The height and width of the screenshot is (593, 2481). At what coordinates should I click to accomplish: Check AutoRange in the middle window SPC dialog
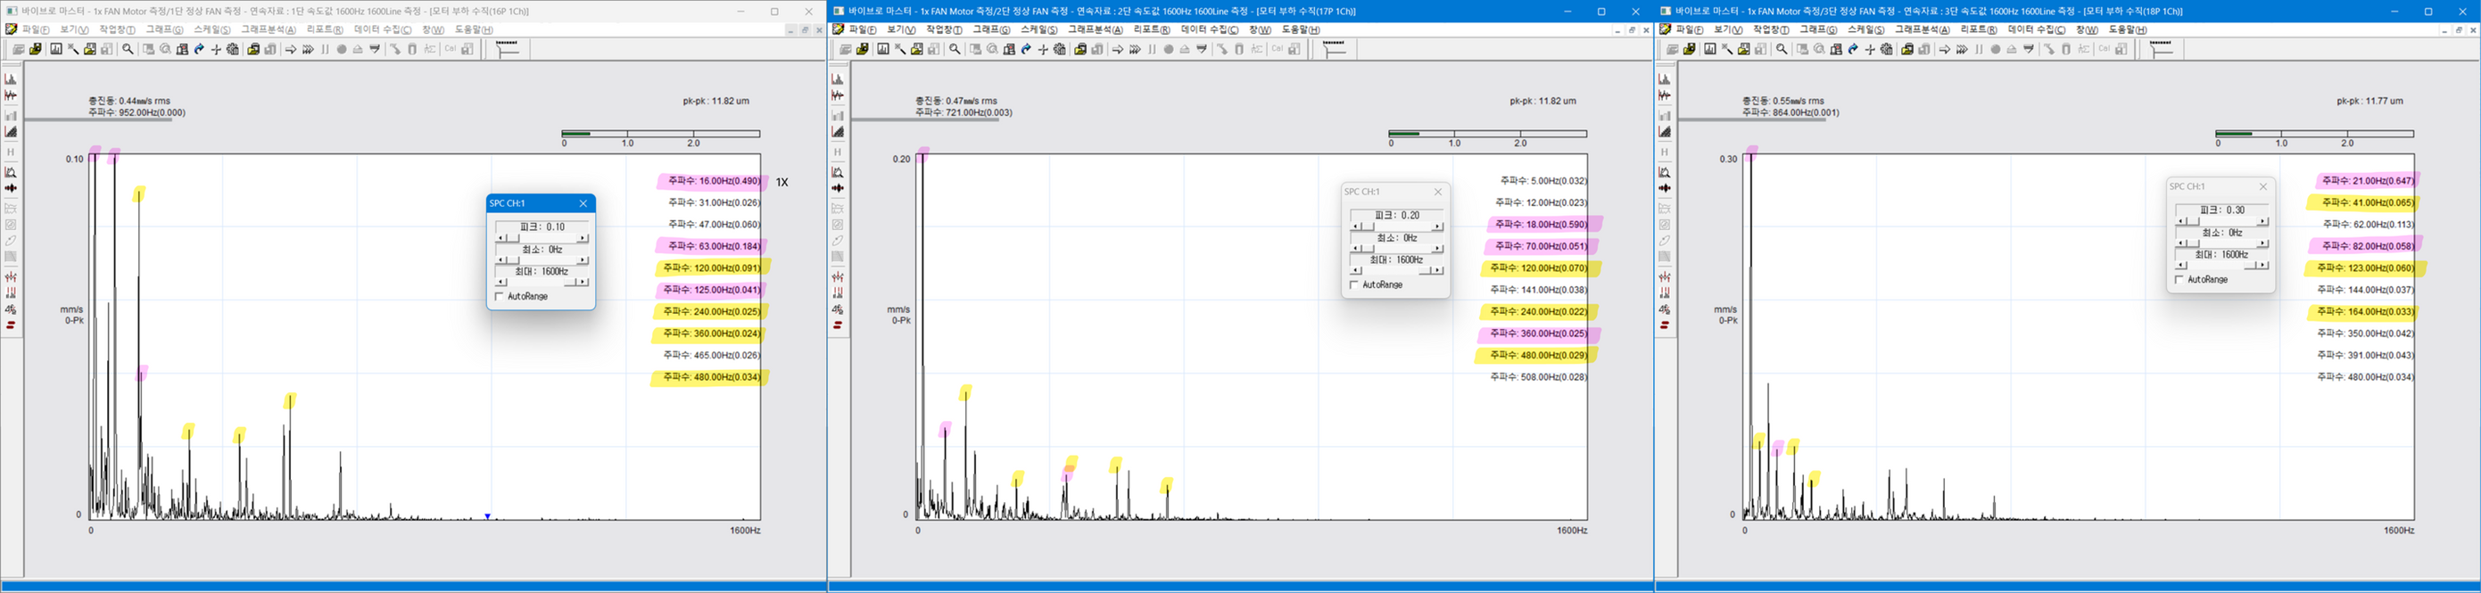click(x=1355, y=285)
